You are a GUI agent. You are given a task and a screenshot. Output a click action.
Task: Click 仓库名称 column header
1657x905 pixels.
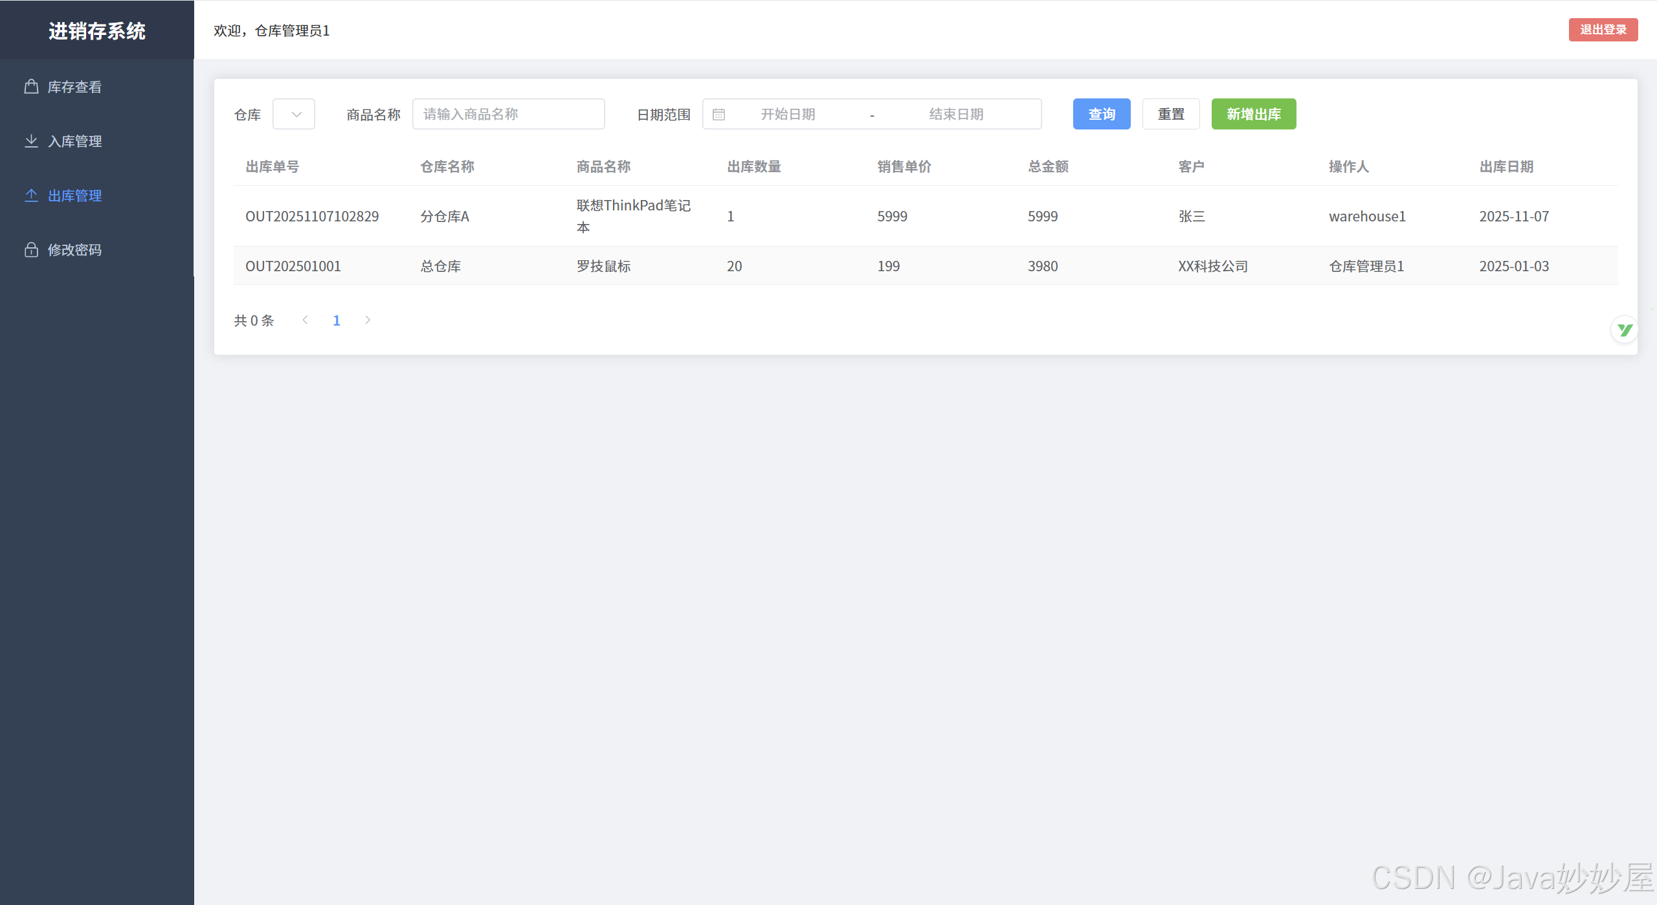[x=447, y=166]
